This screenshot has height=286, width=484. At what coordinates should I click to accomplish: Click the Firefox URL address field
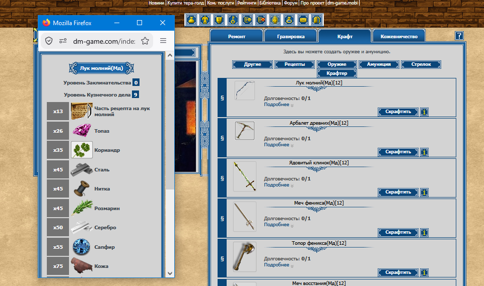pyautogui.click(x=104, y=41)
